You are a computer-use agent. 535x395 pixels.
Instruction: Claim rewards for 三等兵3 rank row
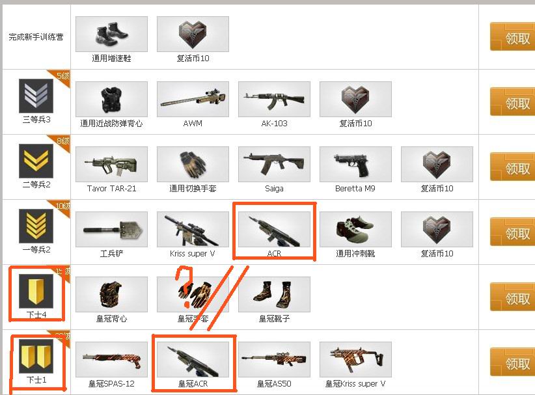click(512, 102)
